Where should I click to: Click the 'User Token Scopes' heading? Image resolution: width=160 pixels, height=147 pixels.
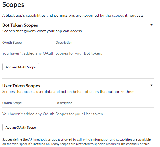(x=21, y=86)
